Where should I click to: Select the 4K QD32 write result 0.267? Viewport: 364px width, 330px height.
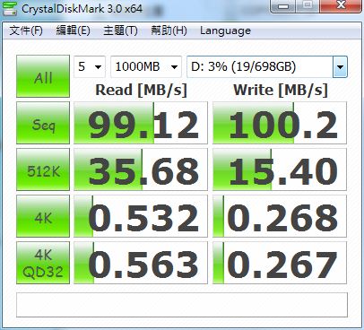click(280, 263)
